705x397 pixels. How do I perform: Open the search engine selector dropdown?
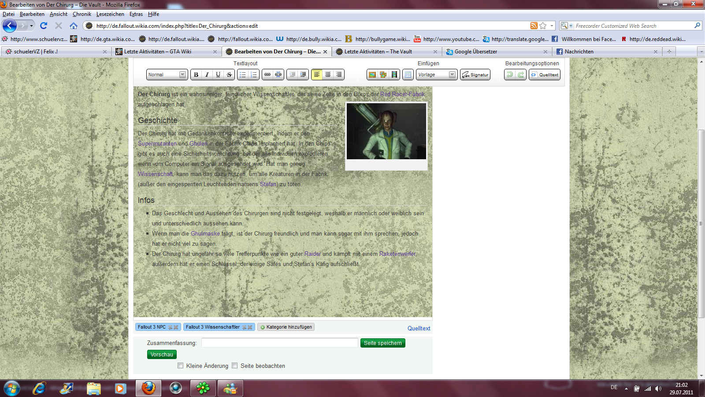(566, 26)
